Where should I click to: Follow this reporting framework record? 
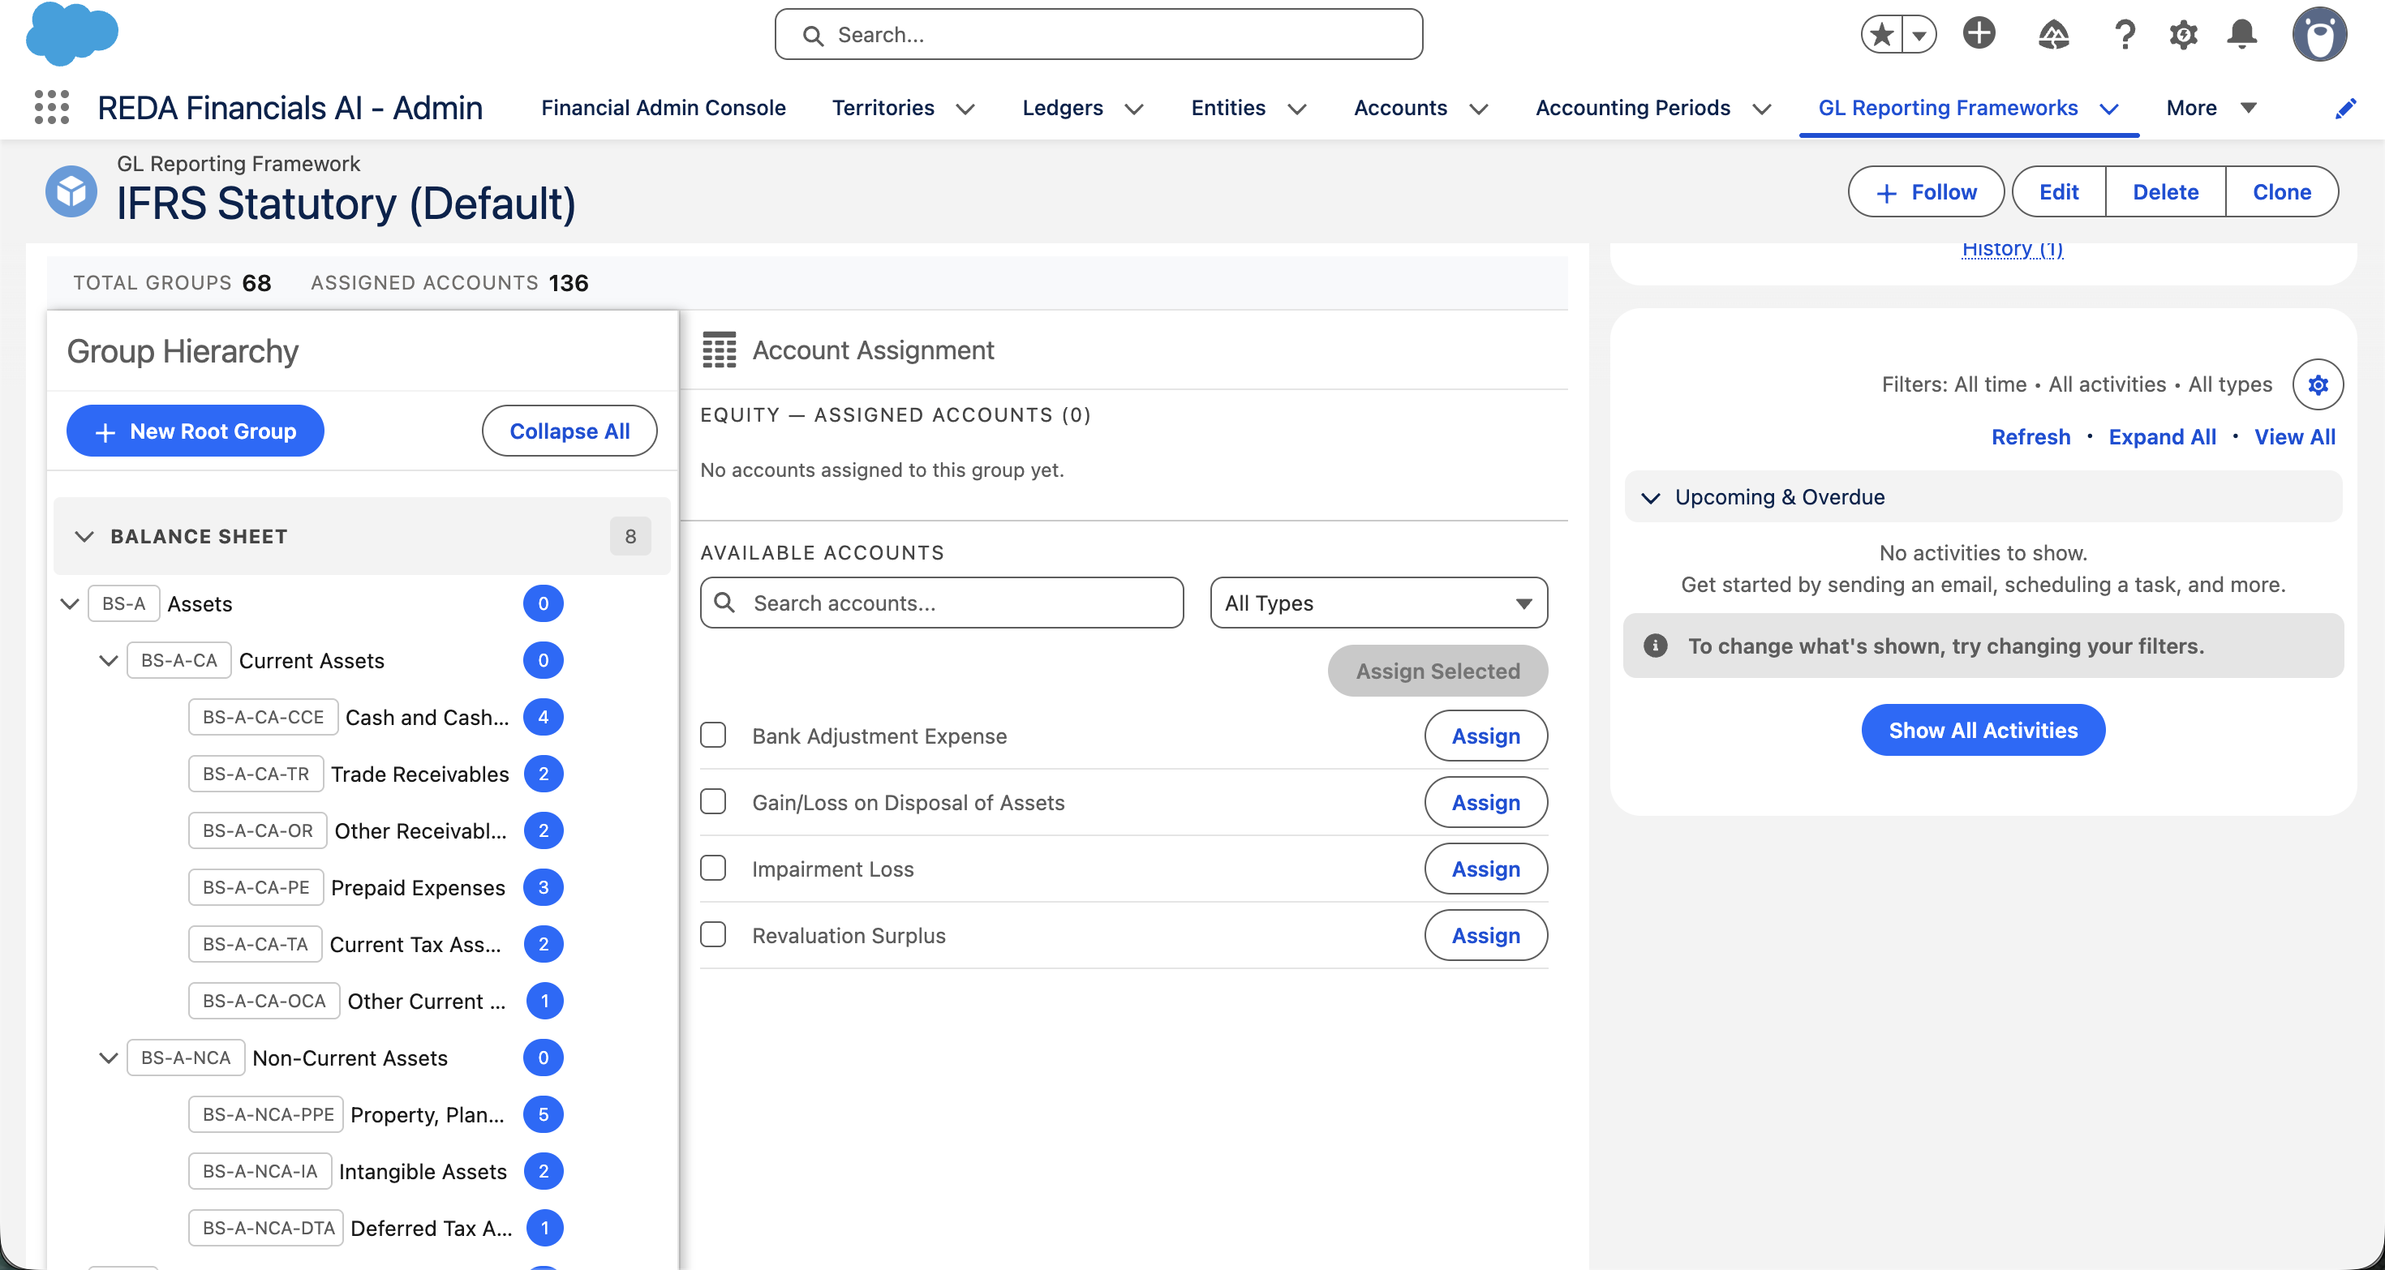pos(1926,191)
